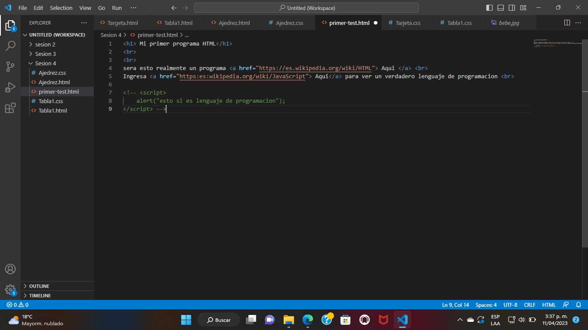
Task: Open the Run and Debug view
Action: (10, 87)
